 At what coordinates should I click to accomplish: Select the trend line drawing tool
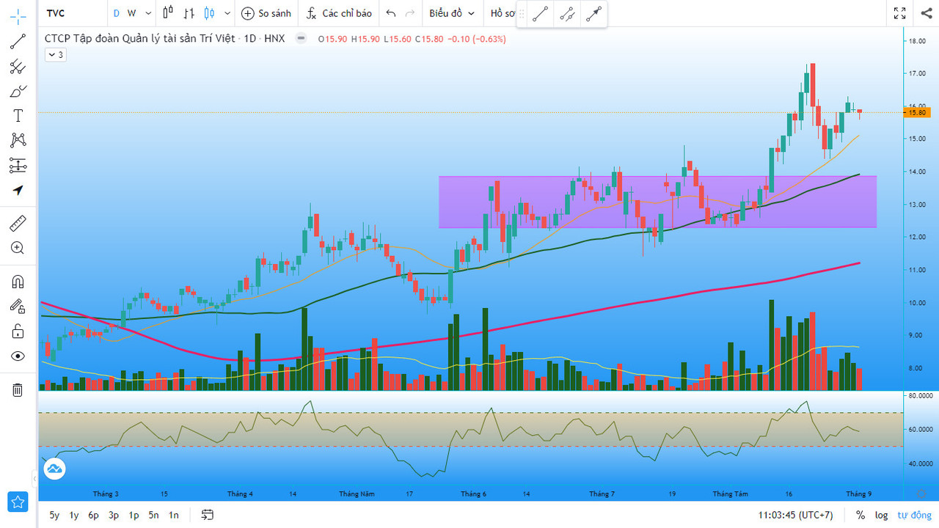[x=18, y=42]
